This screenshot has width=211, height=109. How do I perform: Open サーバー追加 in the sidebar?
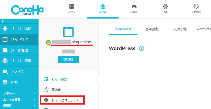pyautogui.click(x=19, y=29)
